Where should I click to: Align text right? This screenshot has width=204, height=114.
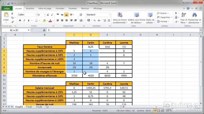67,20
